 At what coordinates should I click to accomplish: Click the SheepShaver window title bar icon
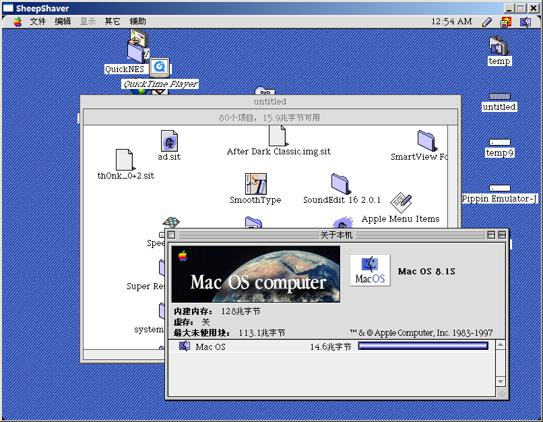[8, 8]
